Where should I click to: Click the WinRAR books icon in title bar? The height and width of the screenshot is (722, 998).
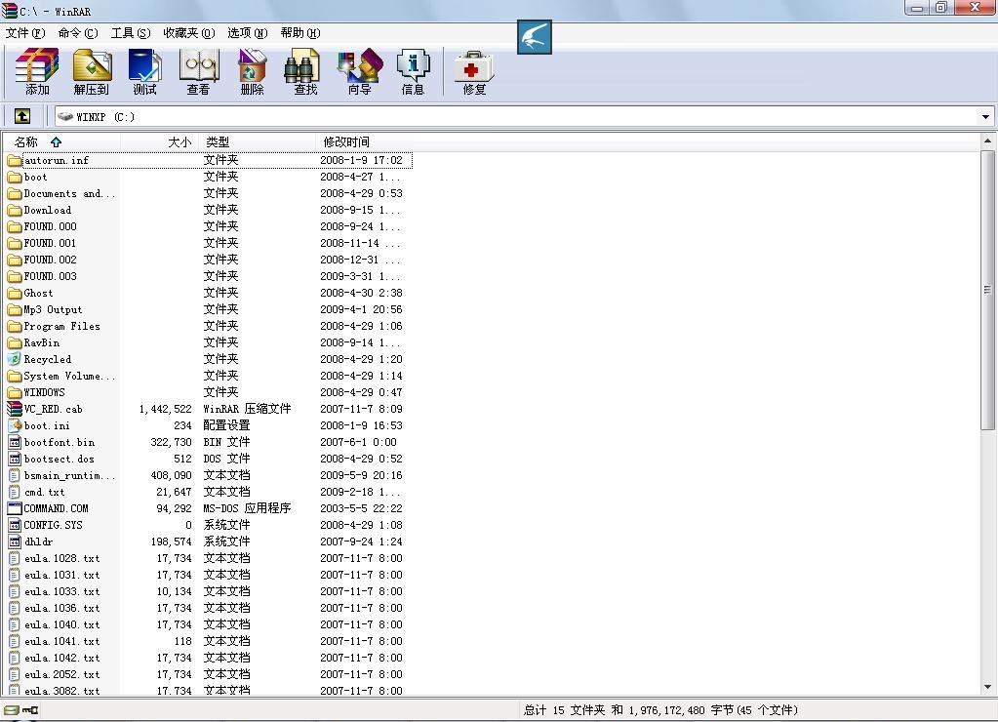[x=9, y=11]
